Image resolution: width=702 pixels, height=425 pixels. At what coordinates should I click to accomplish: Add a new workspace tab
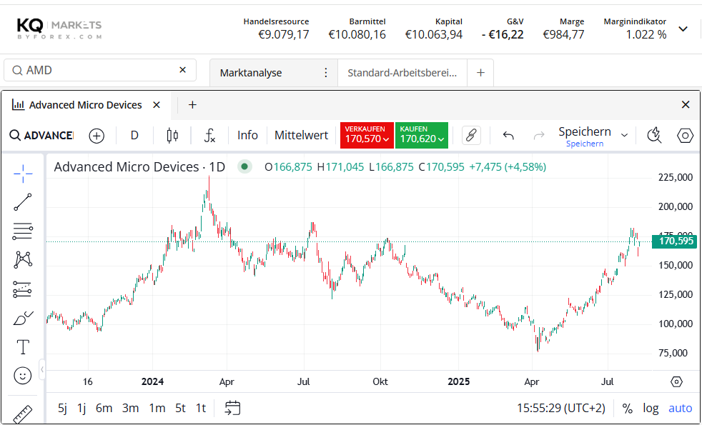[480, 73]
